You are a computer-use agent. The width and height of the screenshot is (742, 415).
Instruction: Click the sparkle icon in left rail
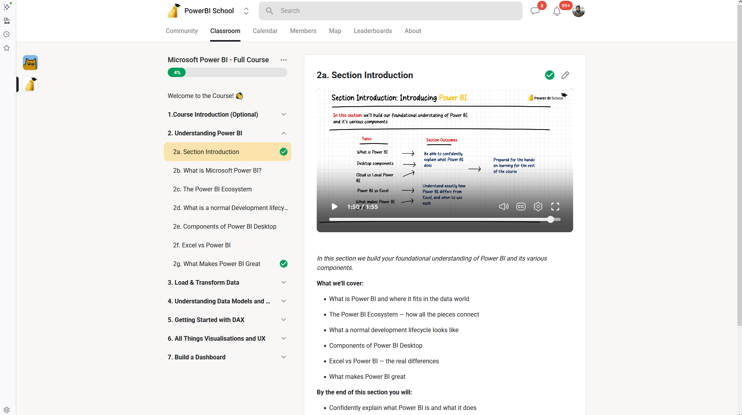[x=7, y=7]
